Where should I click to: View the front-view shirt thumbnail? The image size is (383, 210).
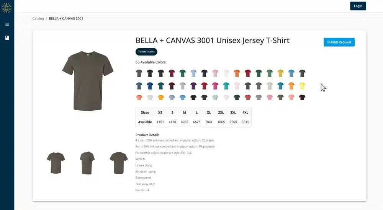[56, 163]
